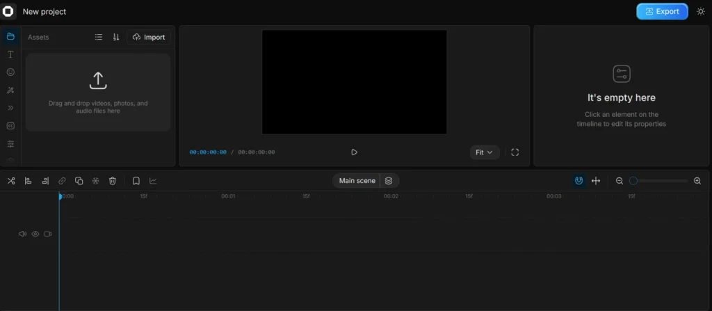This screenshot has height=311, width=712.
Task: Click the app logo at top left
Action: tap(8, 11)
